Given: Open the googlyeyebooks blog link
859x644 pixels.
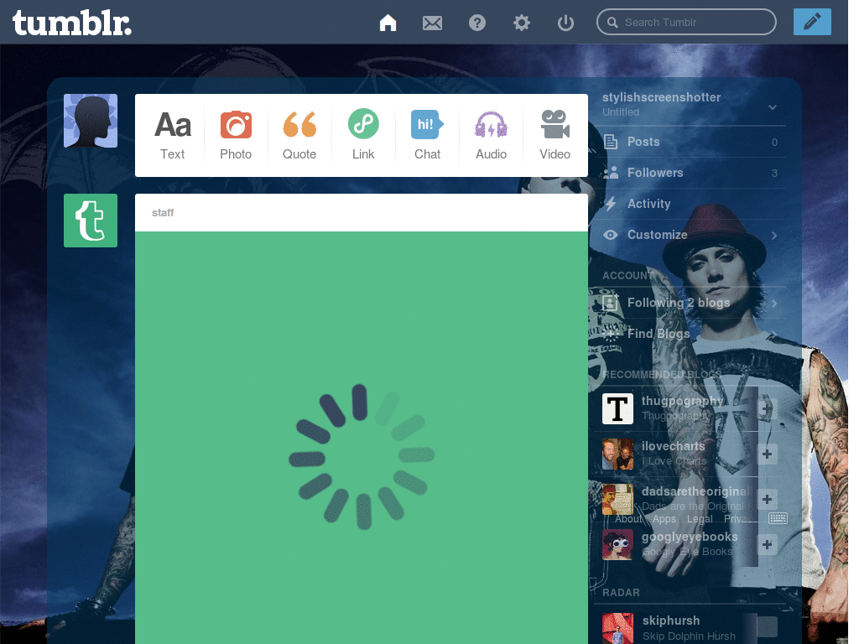Looking at the screenshot, I should point(690,537).
